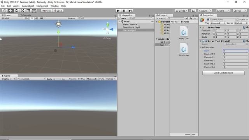The width and height of the screenshot is (249, 140).
Task: Click the Hierarchy panel lock icon
Action: 149,16
